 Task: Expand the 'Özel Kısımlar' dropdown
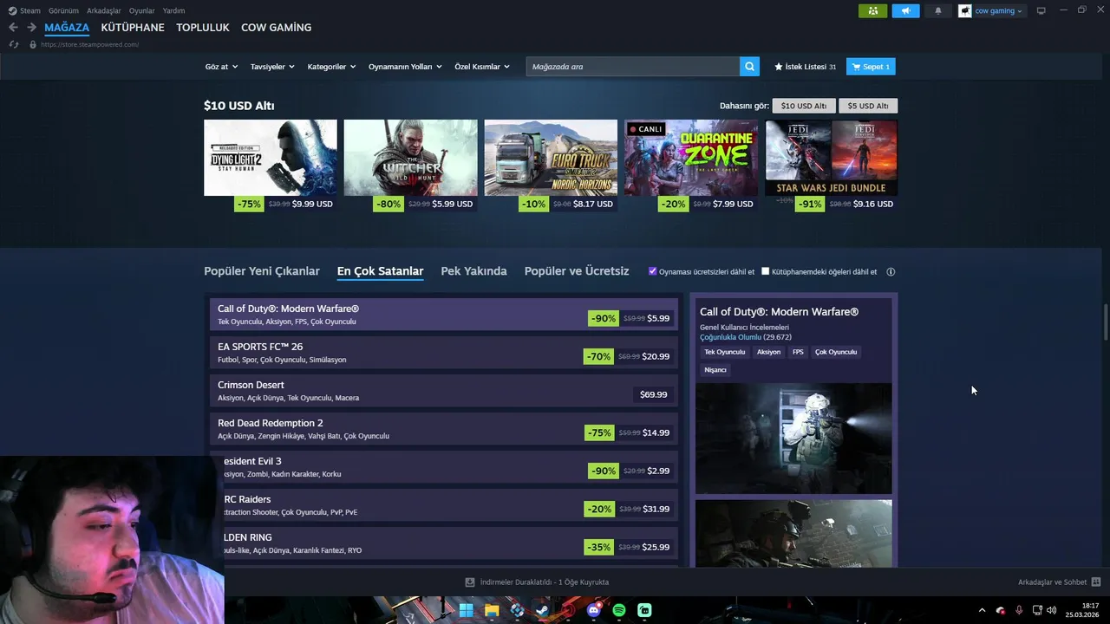[x=482, y=67]
